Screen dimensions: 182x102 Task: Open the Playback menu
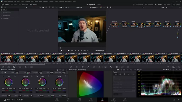click(x=45, y=1)
